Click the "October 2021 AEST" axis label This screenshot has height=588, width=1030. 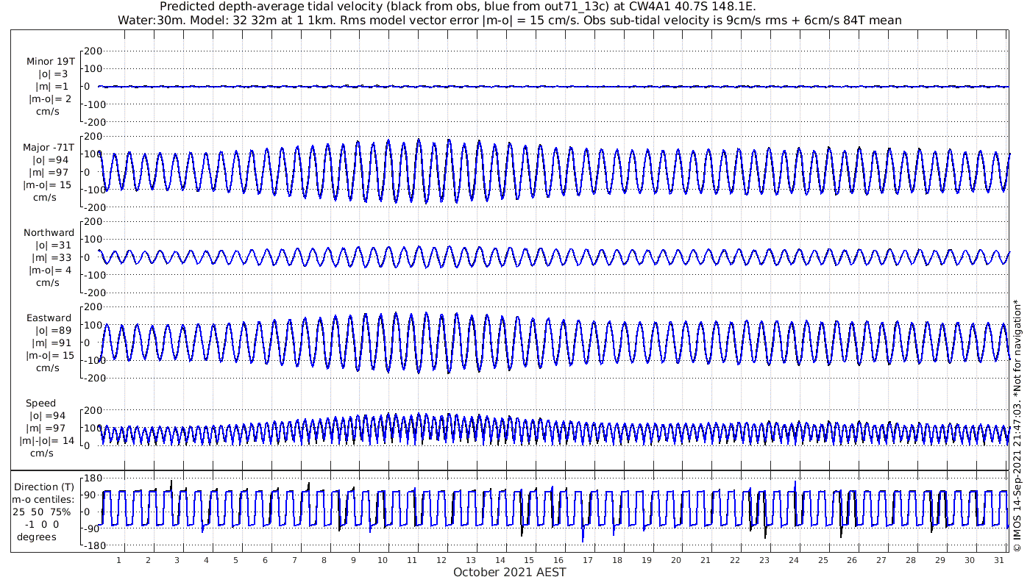[509, 573]
